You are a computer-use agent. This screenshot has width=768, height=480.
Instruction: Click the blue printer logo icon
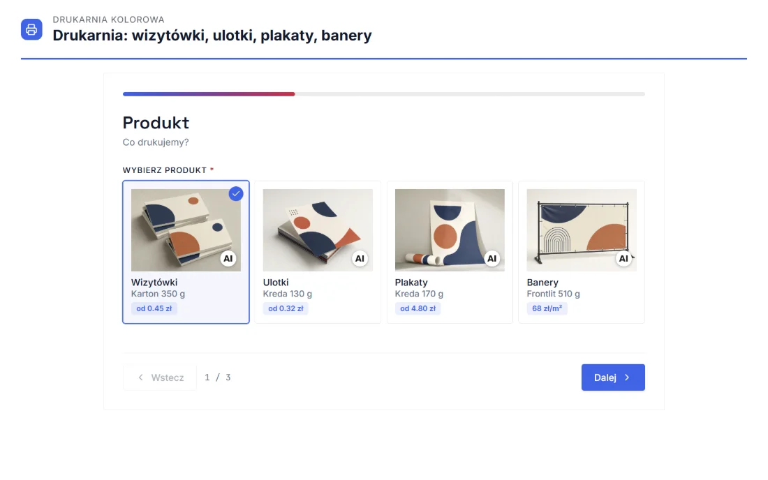(31, 29)
